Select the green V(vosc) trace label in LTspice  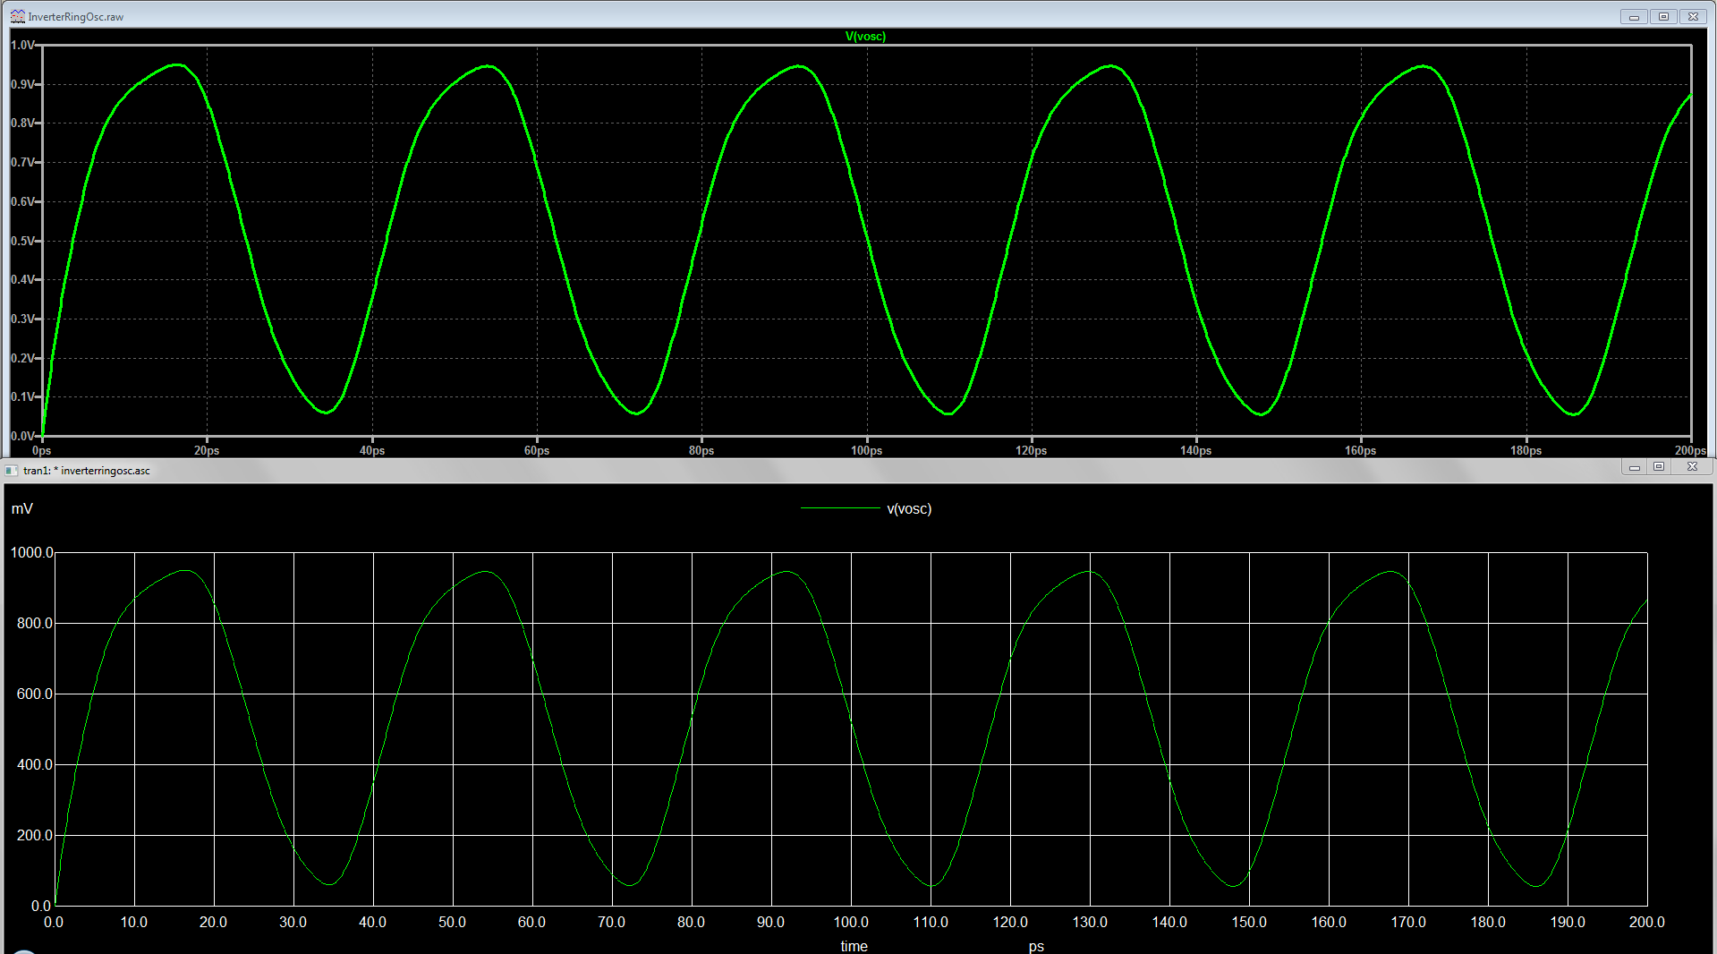pyautogui.click(x=865, y=37)
